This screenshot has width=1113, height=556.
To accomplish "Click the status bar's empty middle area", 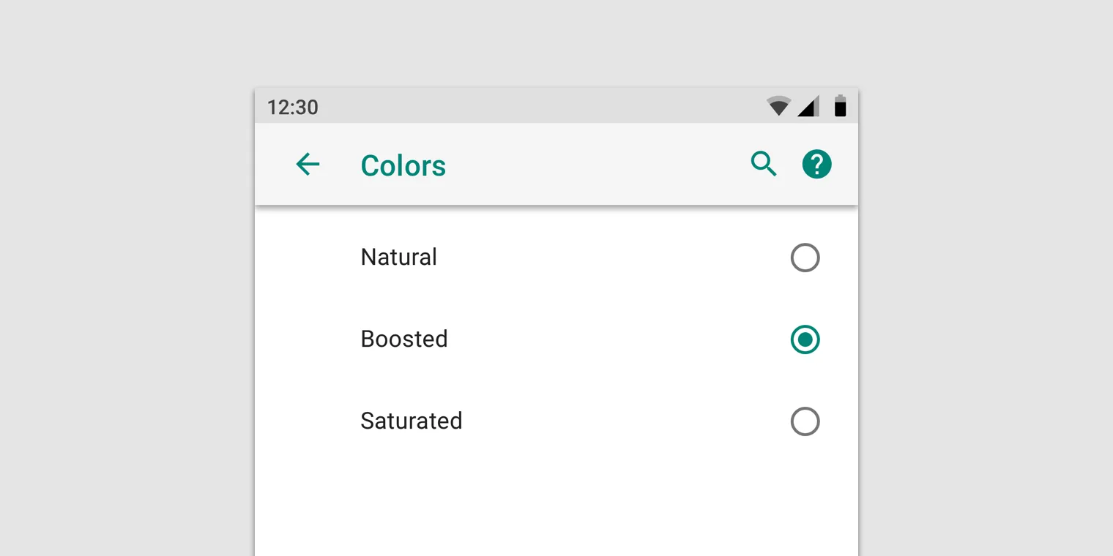I will pyautogui.click(x=542, y=107).
